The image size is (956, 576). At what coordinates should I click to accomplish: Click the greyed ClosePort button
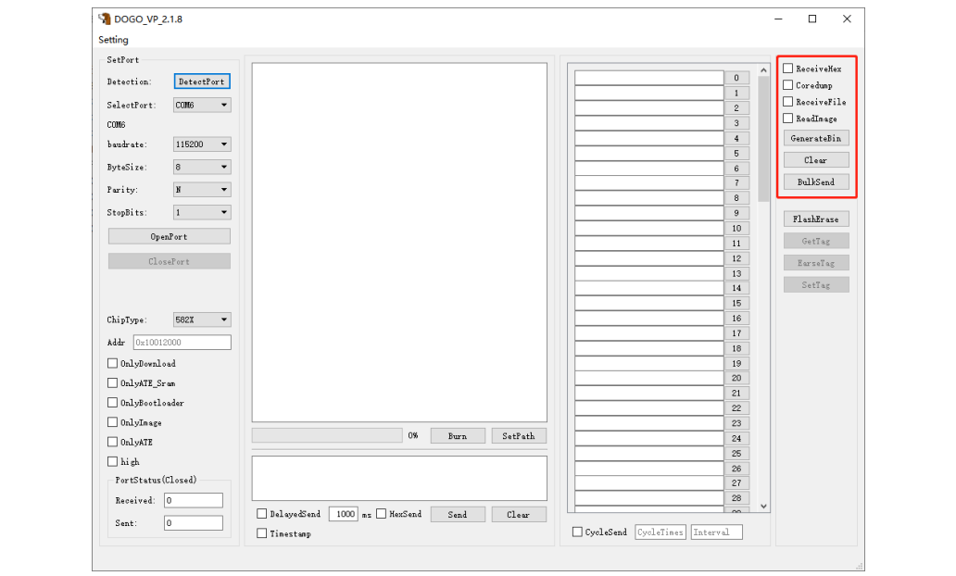click(x=170, y=261)
